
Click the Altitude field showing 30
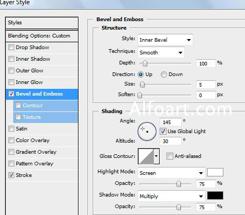[x=171, y=141]
